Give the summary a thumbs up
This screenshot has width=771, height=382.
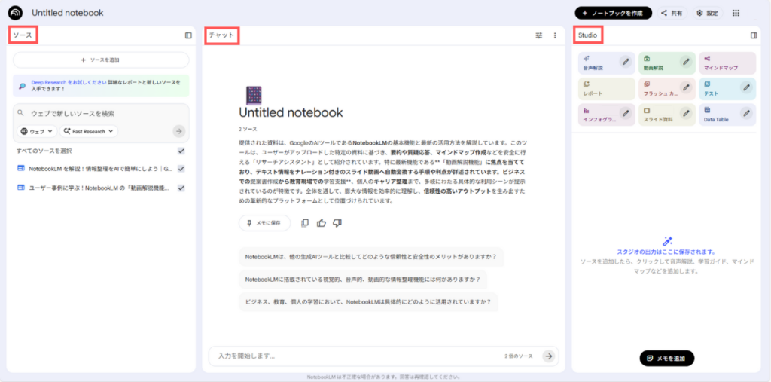click(x=322, y=223)
